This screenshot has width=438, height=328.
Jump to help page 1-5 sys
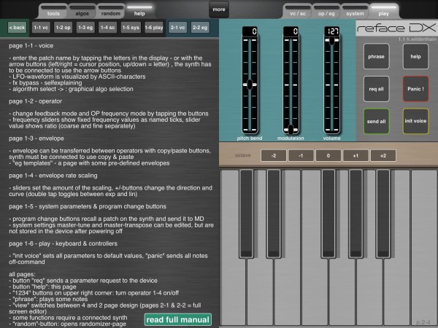point(131,28)
